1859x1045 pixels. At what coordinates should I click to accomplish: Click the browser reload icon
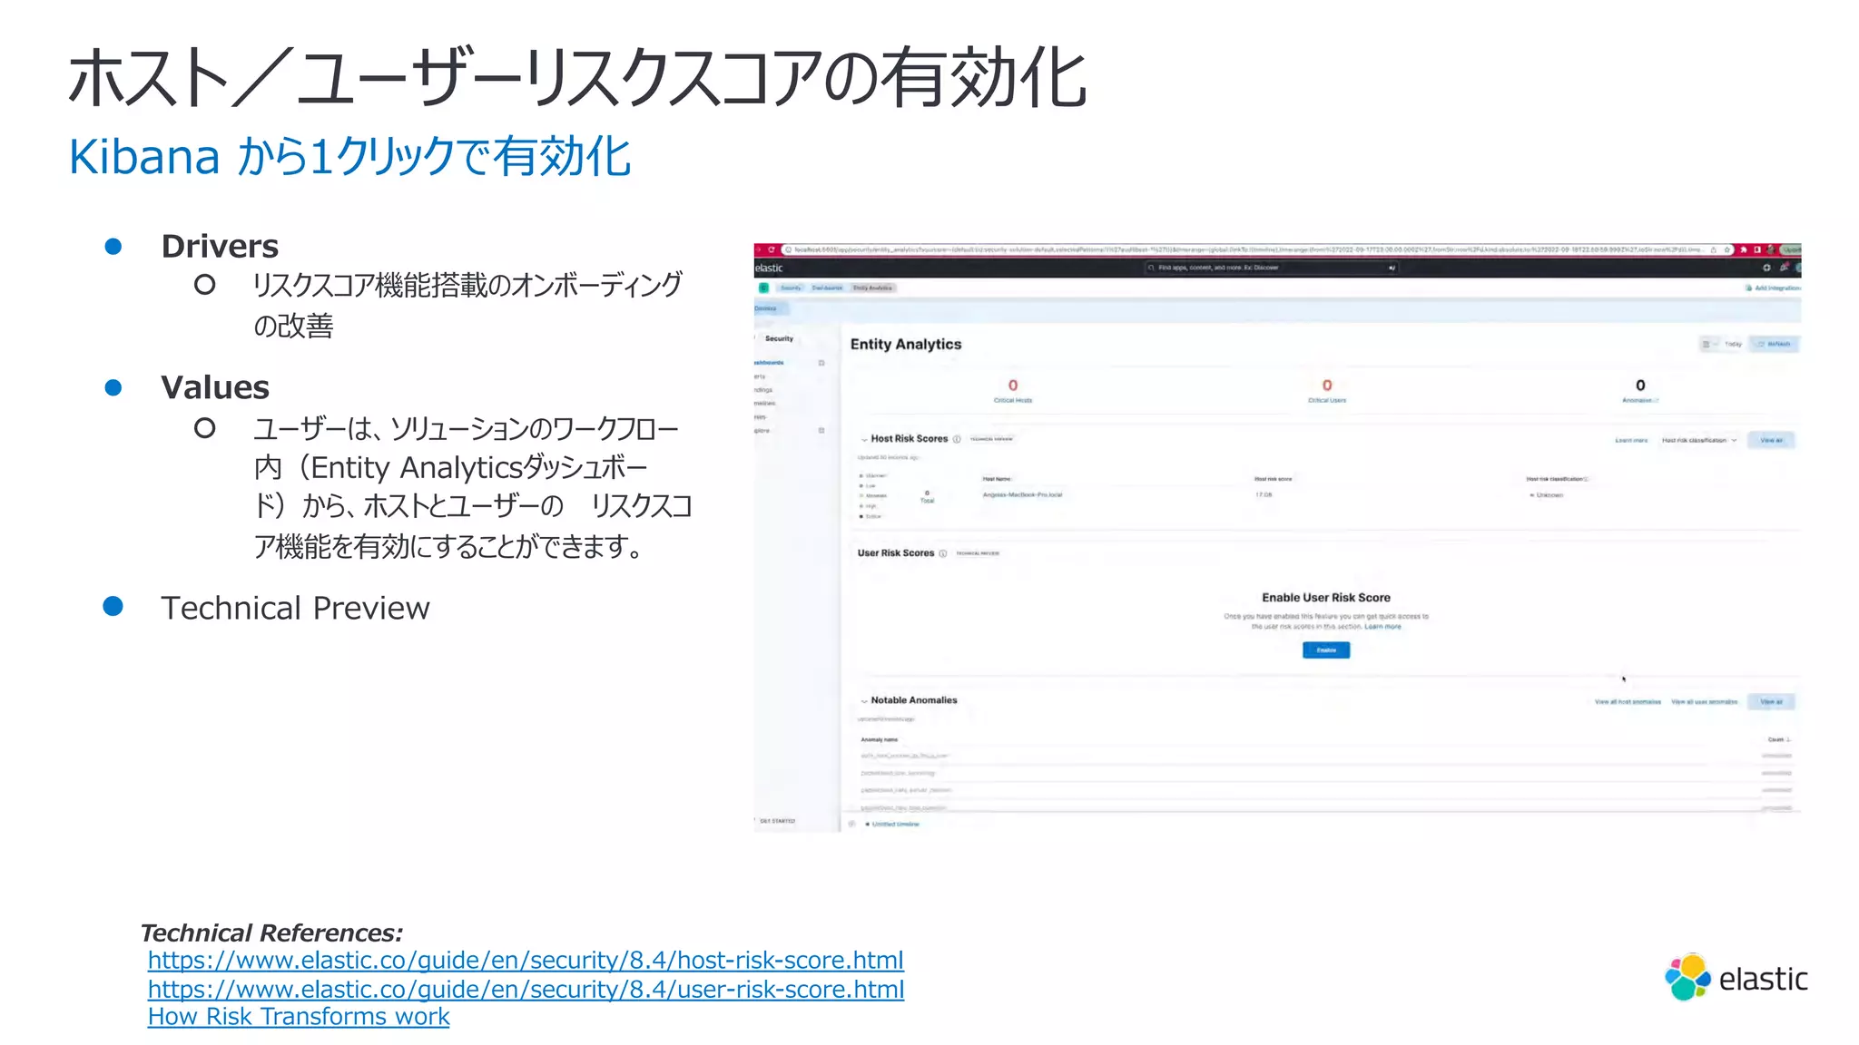(x=772, y=249)
